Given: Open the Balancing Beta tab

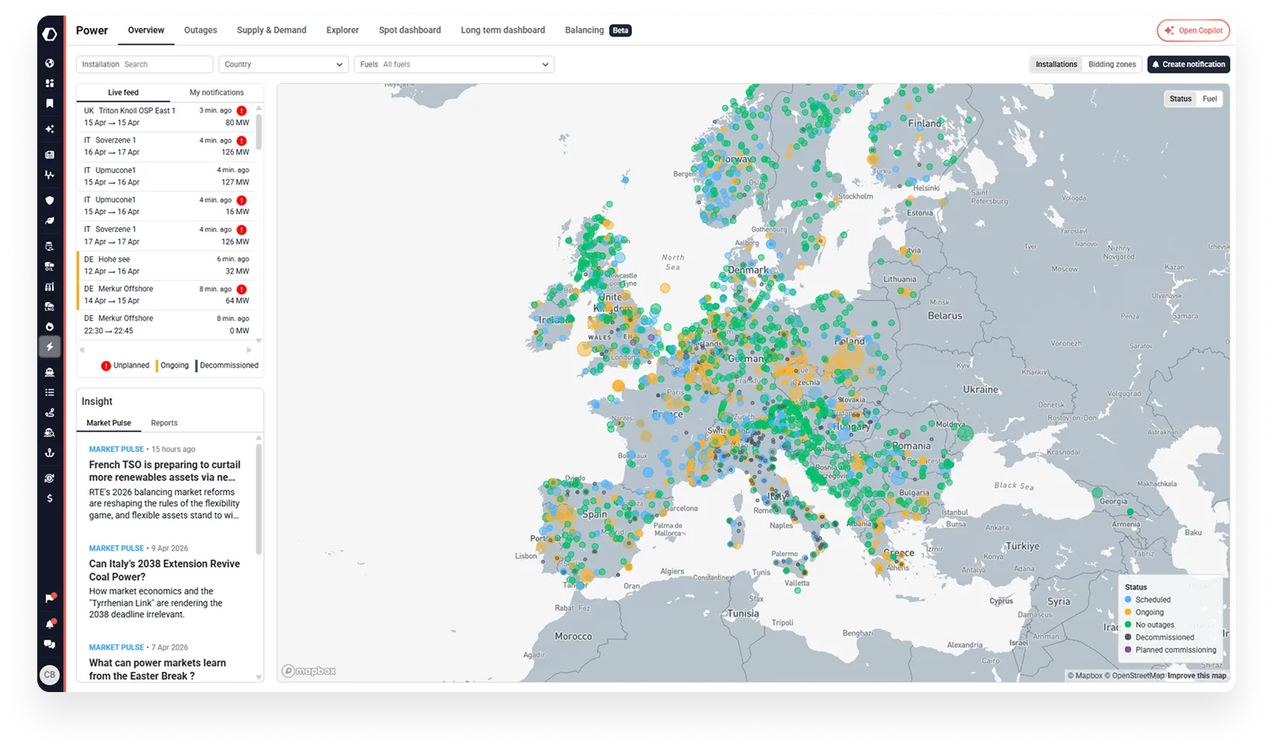Looking at the screenshot, I should point(598,30).
